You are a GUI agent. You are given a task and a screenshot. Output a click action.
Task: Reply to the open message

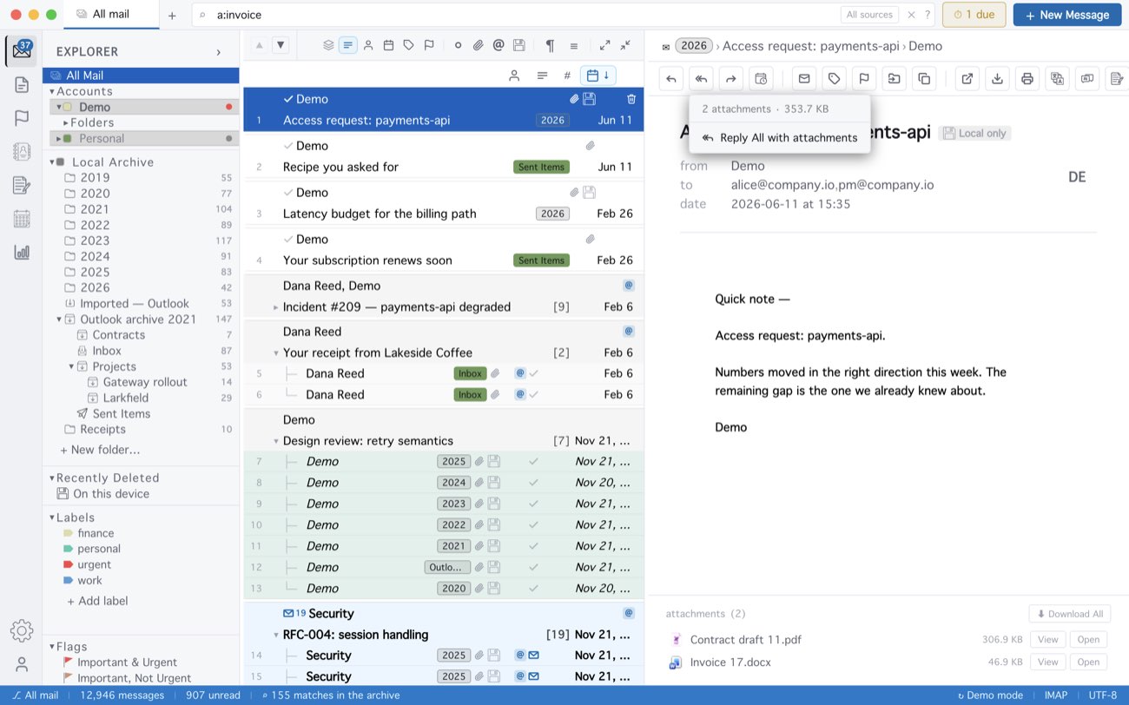671,79
